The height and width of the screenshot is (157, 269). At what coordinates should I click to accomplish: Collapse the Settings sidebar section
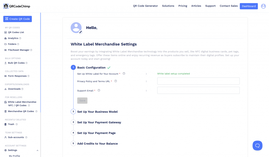[37, 150]
